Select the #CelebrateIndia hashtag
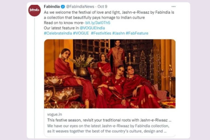 click(x=58, y=33)
